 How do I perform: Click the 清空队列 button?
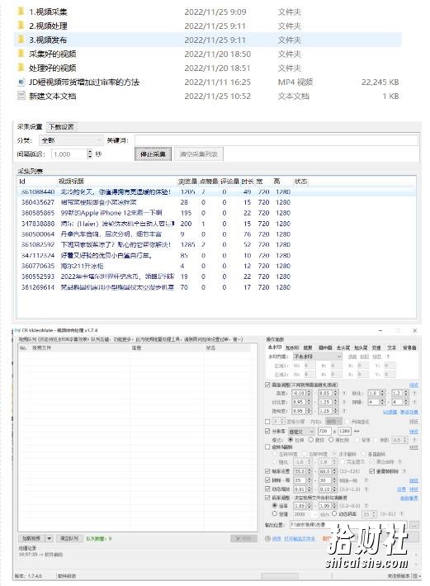pos(69,538)
